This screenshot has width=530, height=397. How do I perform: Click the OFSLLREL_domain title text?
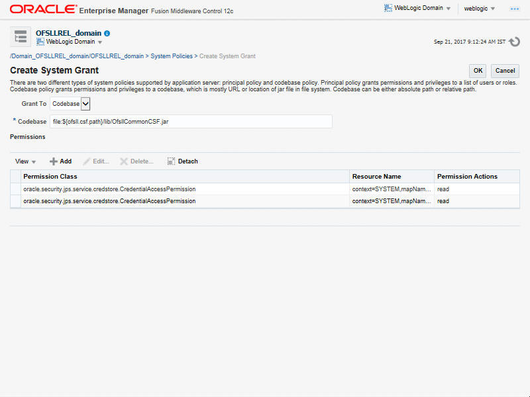(x=69, y=33)
